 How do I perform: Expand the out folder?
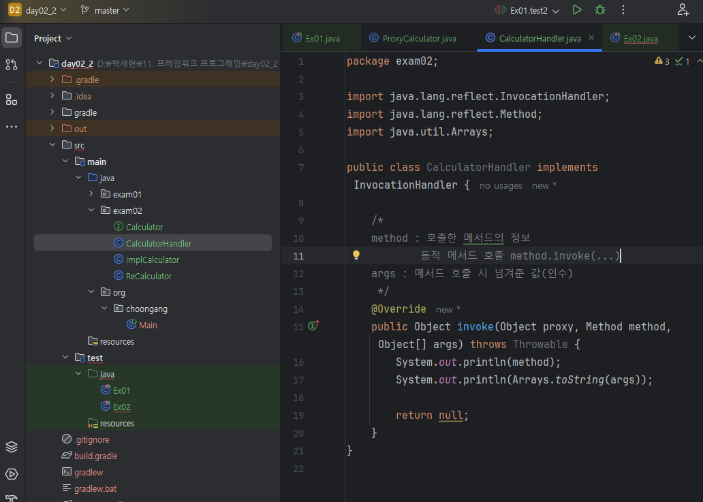[x=52, y=128]
